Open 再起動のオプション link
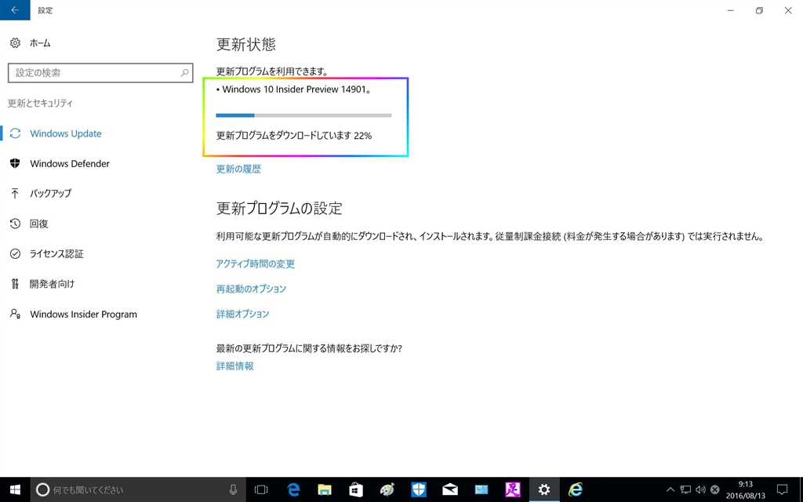The image size is (803, 502). tap(251, 289)
